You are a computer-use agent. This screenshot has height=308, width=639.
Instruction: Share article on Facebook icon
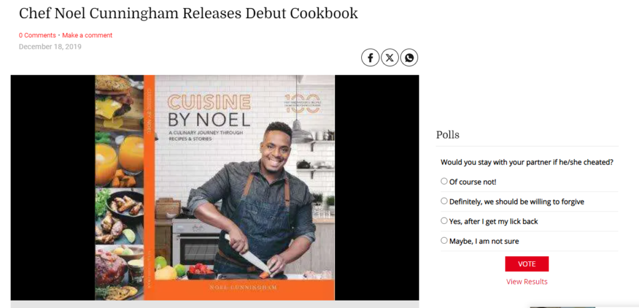[370, 58]
